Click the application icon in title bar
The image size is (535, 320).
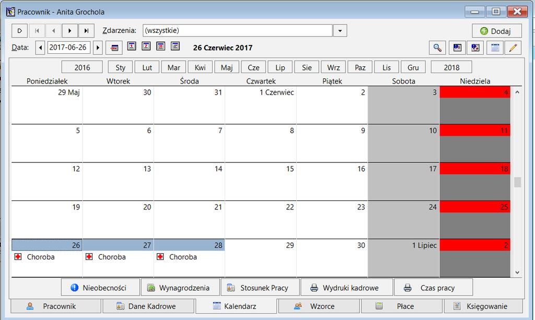coord(10,11)
